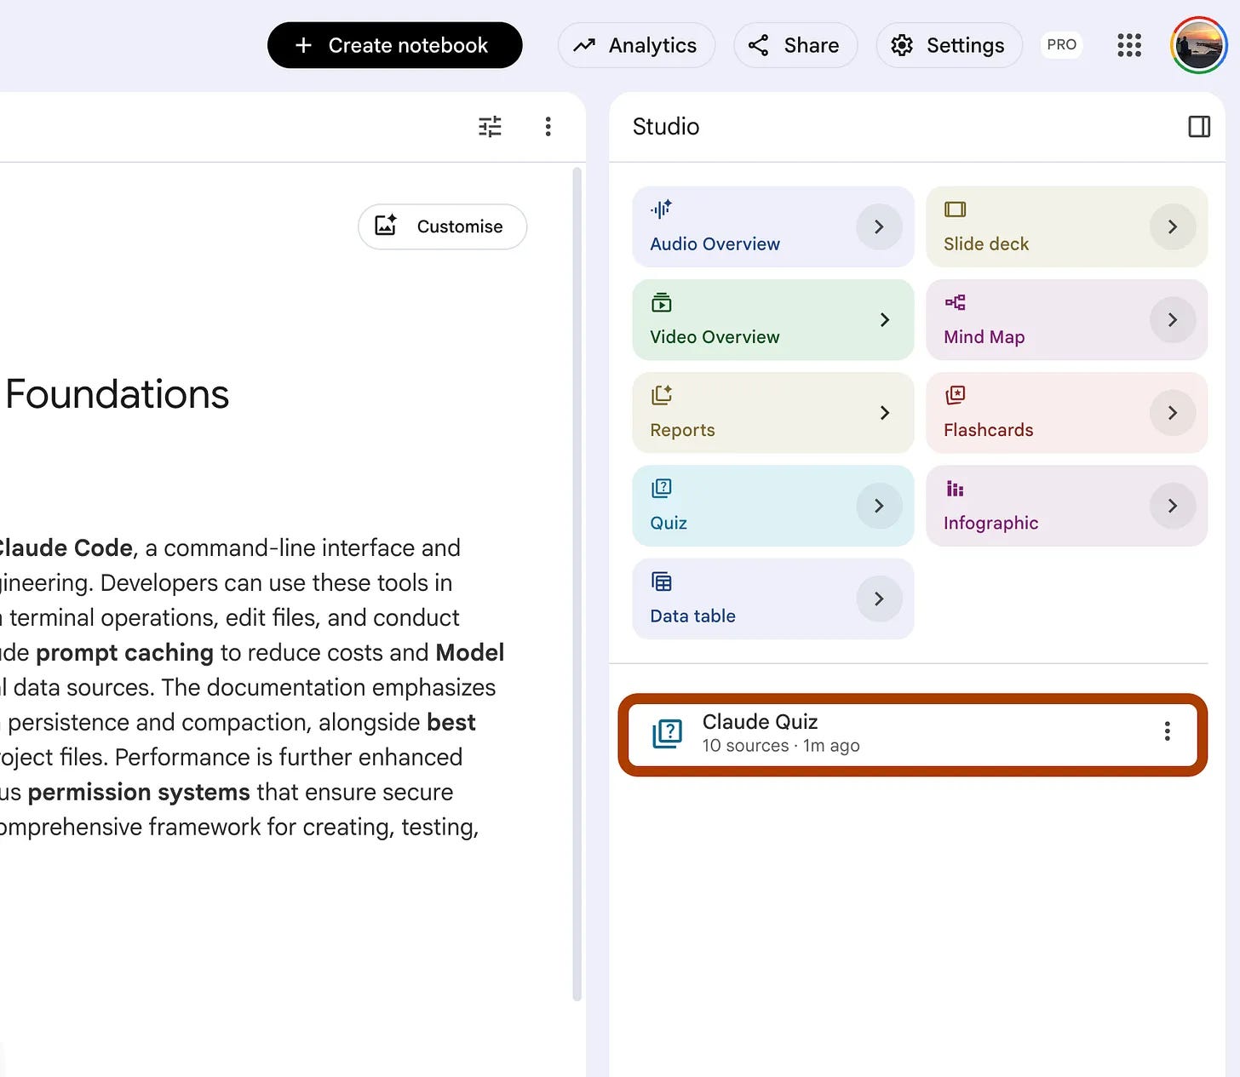
Task: Click the Audio Overview waveform icon
Action: point(661,209)
